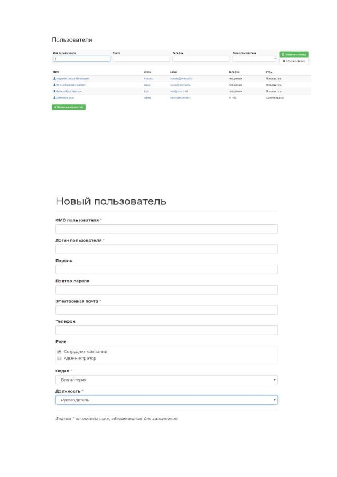Focus the Логин пользователя input field
This screenshot has width=337, height=477.
pos(166,249)
